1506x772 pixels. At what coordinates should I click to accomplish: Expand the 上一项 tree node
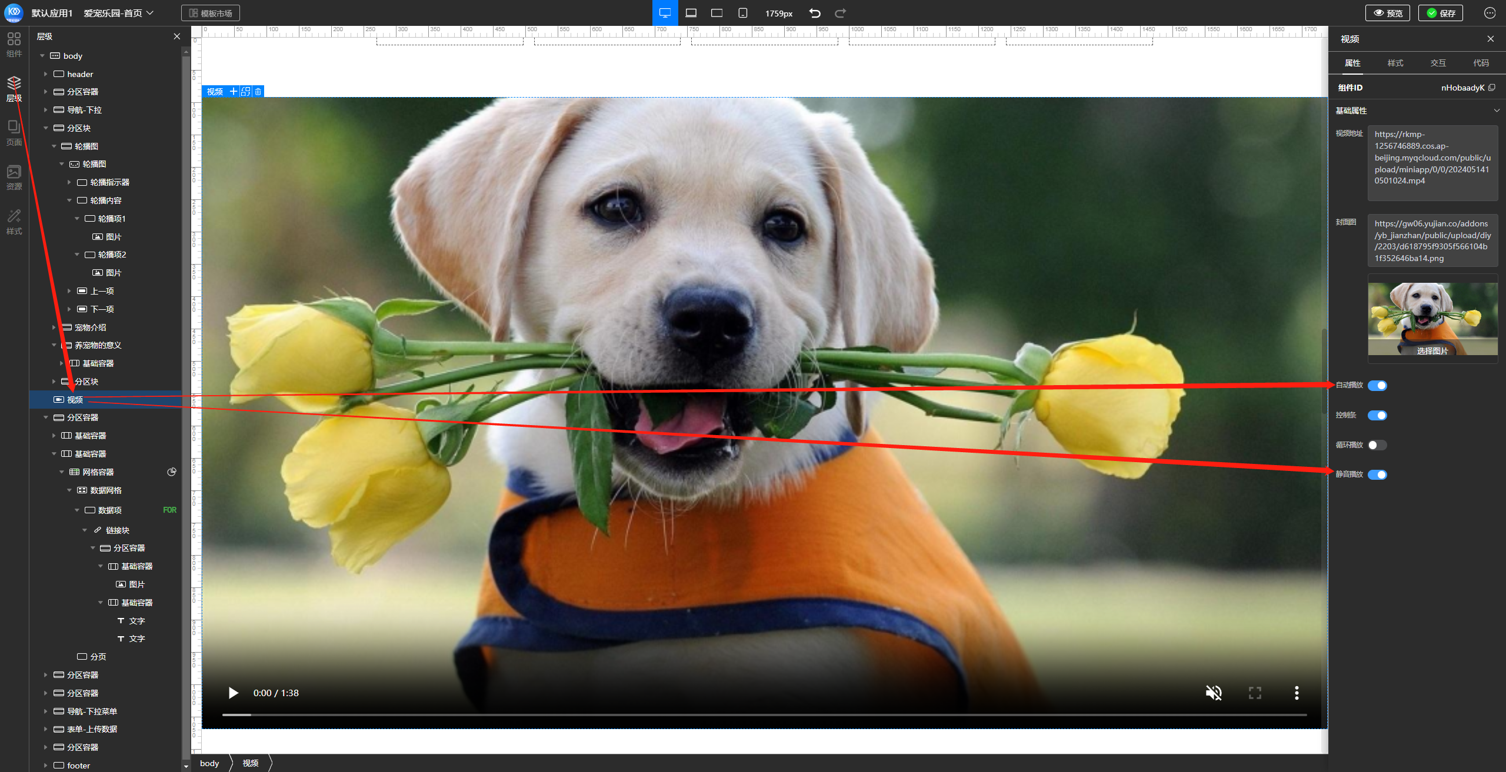pyautogui.click(x=69, y=291)
